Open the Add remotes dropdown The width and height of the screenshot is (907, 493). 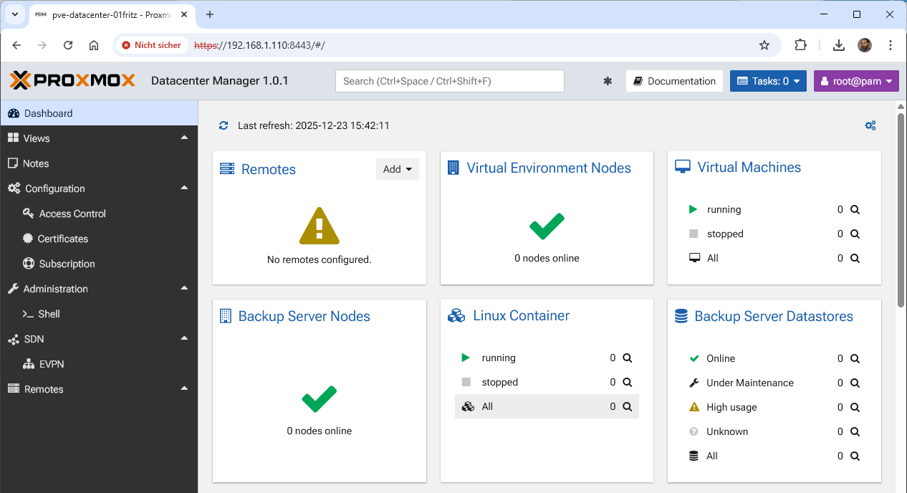tap(397, 169)
